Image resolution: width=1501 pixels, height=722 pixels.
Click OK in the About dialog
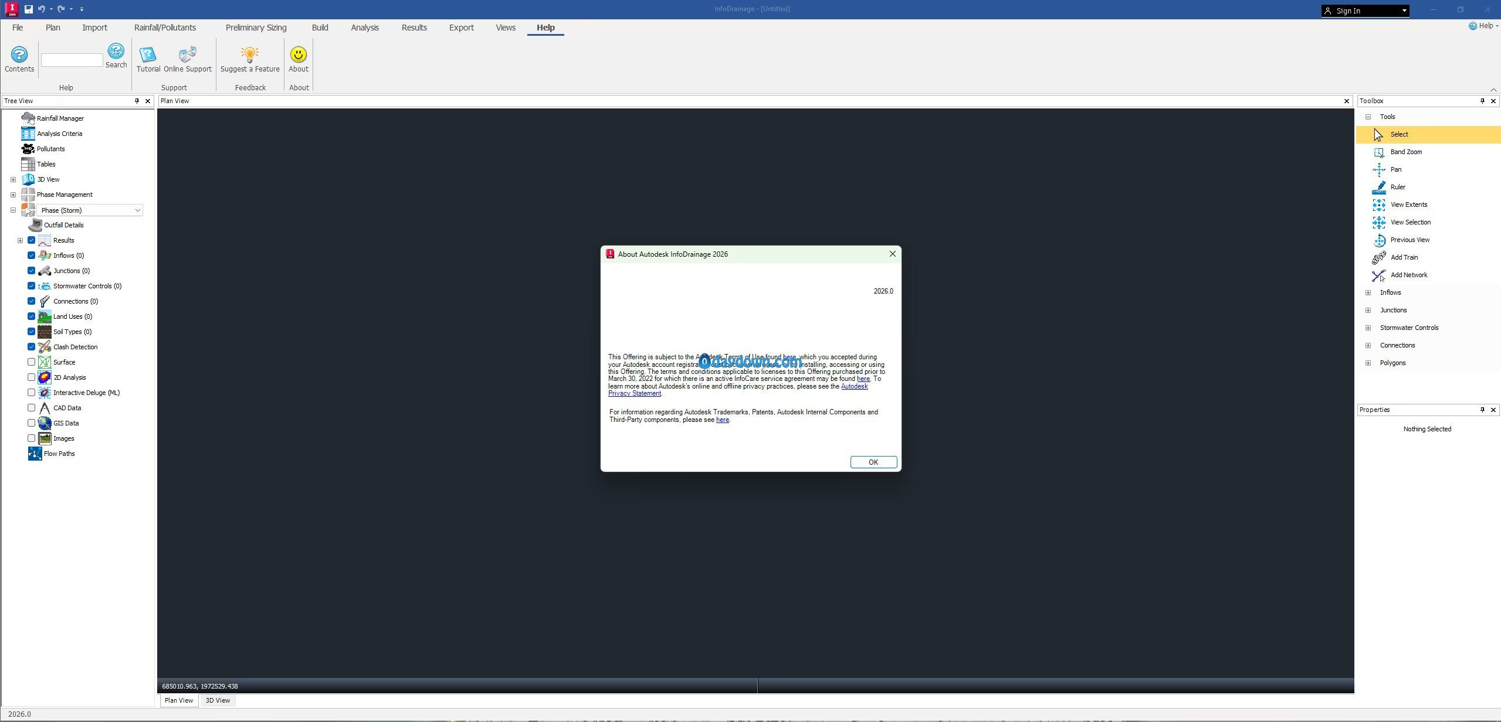[x=873, y=462]
